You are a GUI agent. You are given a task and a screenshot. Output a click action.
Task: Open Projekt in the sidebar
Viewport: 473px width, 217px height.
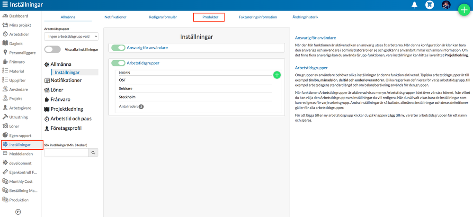[x=15, y=99]
